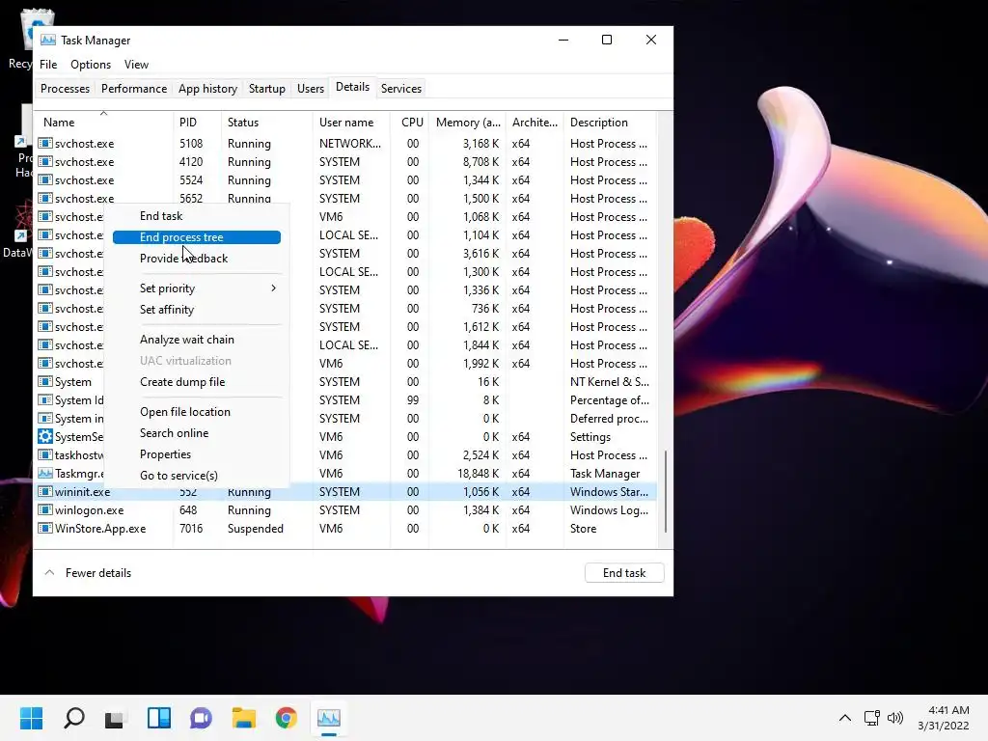This screenshot has width=988, height=741.
Task: Click the wininit.exe process icon
Action: click(44, 491)
